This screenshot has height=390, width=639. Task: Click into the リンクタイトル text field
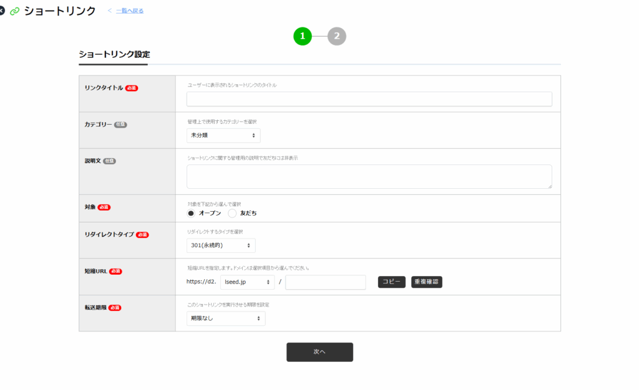point(369,99)
